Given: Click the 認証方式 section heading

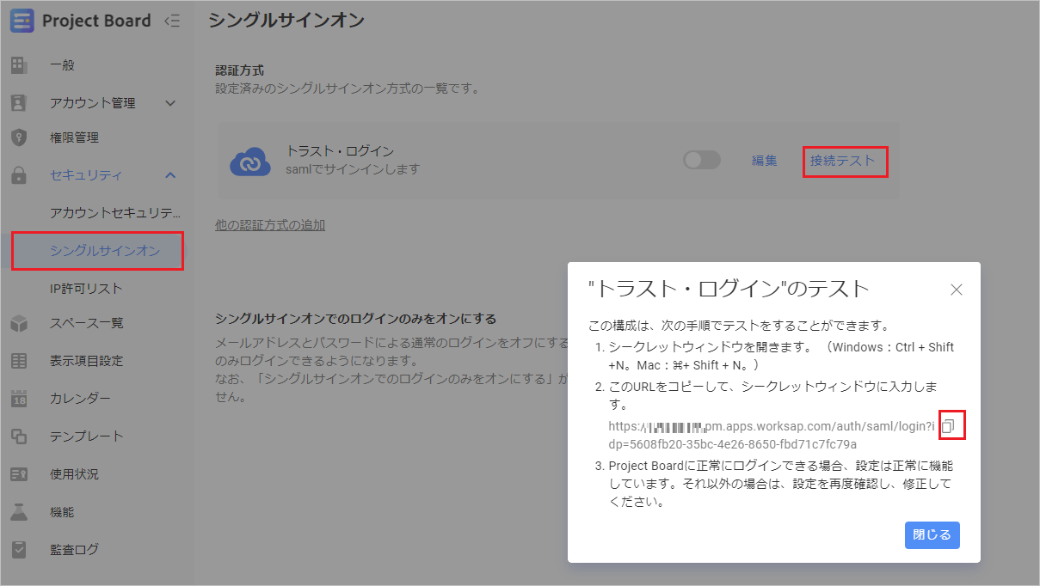Looking at the screenshot, I should (240, 70).
